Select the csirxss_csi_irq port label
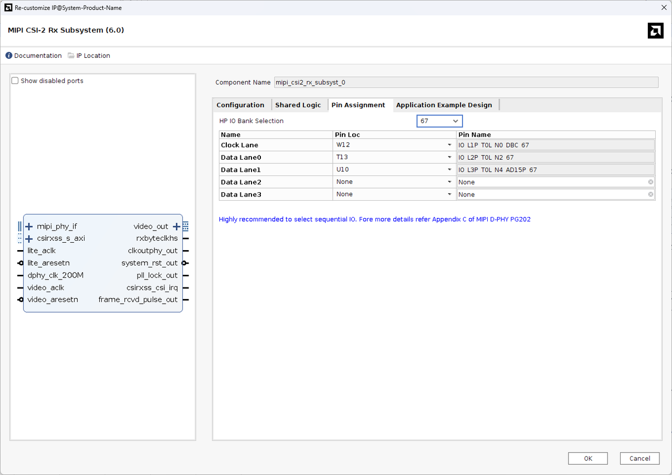672x475 pixels. tap(152, 287)
